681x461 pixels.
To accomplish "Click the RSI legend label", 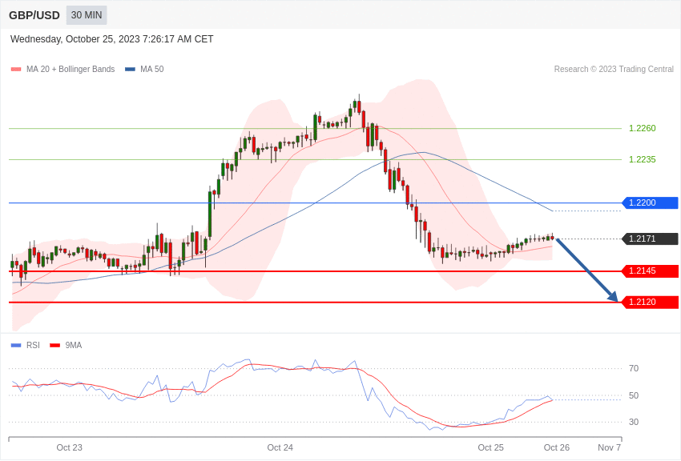I will [x=33, y=345].
